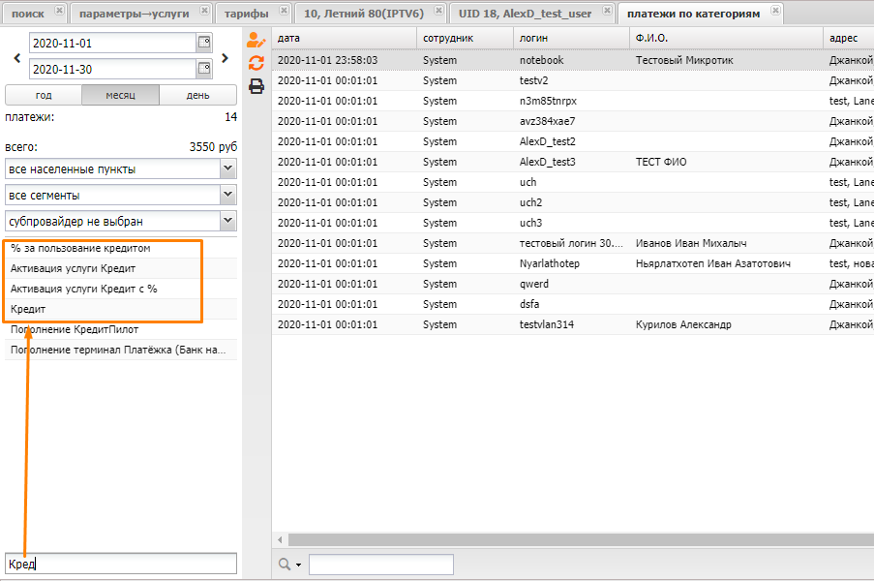Image resolution: width=874 pixels, height=581 pixels.
Task: Select the месяц period button
Action: click(120, 96)
